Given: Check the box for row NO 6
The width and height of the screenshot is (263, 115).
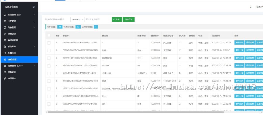Looking at the screenshot, I should click(x=49, y=81).
